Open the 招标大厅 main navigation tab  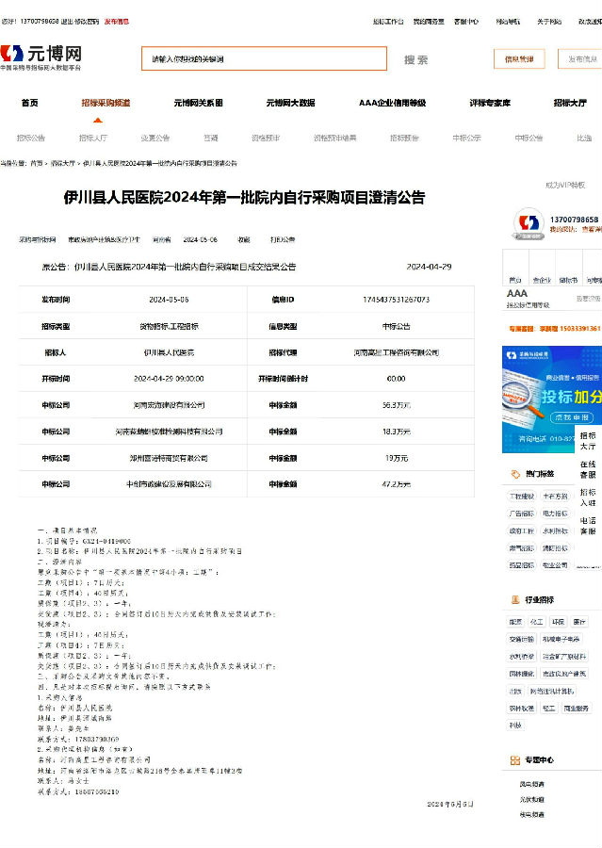tap(570, 103)
